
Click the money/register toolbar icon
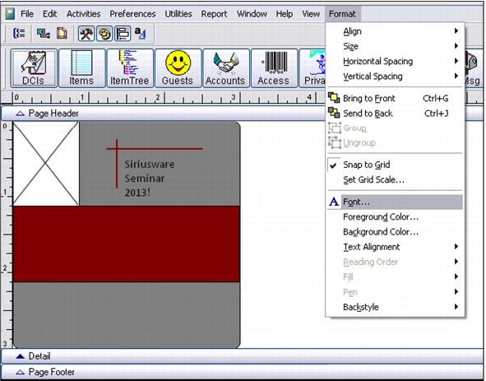(43, 33)
